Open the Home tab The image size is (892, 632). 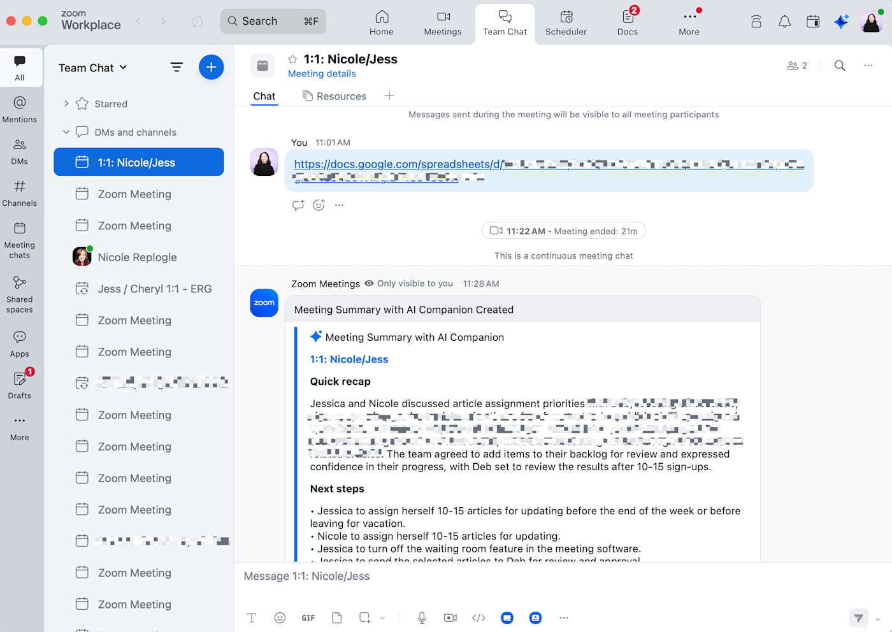click(382, 24)
